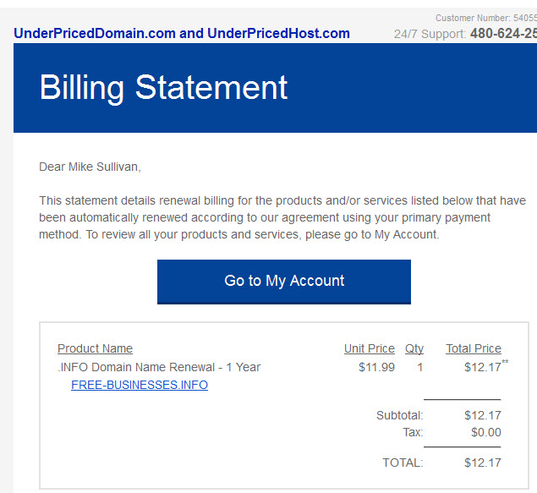Image resolution: width=537 pixels, height=493 pixels.
Task: Click the double asterisk footnote marker
Action: 505,361
